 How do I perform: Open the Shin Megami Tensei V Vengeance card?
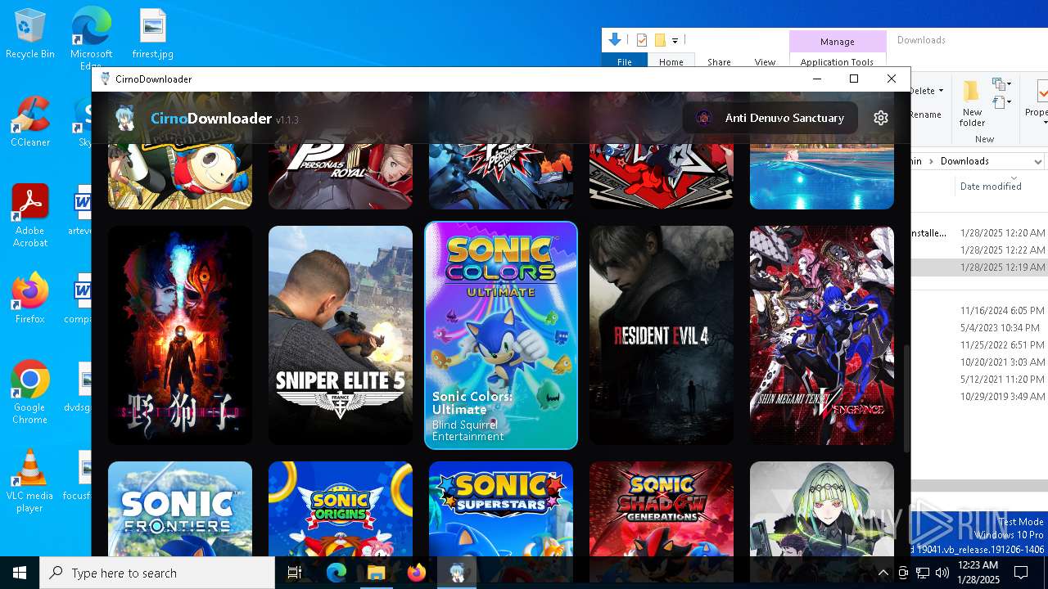tap(822, 335)
